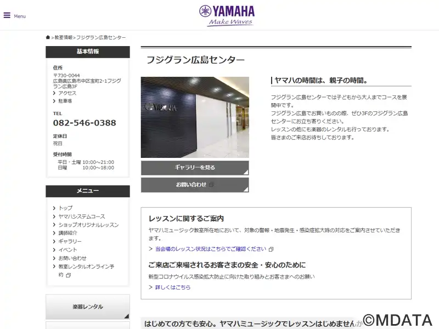439x329 pixels.
Task: Select 講師紹介 in the menu
Action: tap(67, 233)
